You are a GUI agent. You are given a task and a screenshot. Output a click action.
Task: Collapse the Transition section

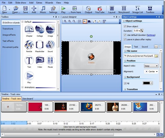pos(125,89)
